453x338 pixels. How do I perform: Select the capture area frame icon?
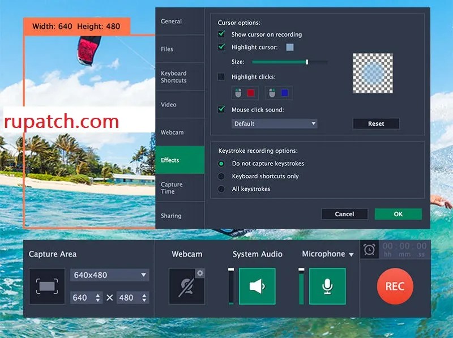(x=46, y=286)
